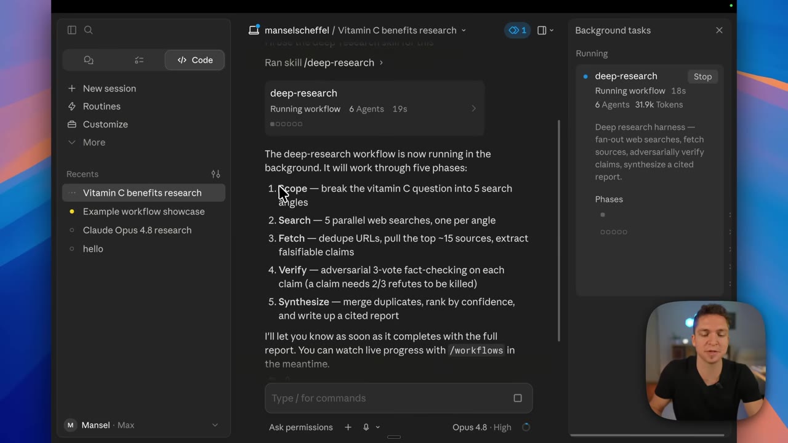The height and width of the screenshot is (443, 788).
Task: Click the deep-research workflow progress dots
Action: coord(286,124)
